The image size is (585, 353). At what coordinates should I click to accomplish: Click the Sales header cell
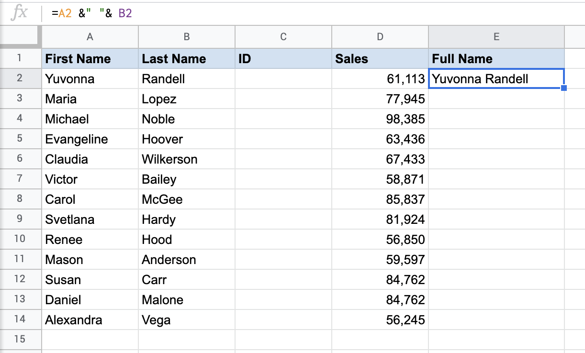pos(380,58)
